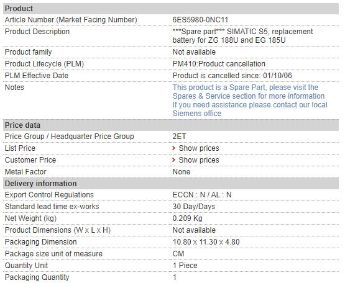Click the Product section header
345x283 pixels.
click(x=171, y=9)
